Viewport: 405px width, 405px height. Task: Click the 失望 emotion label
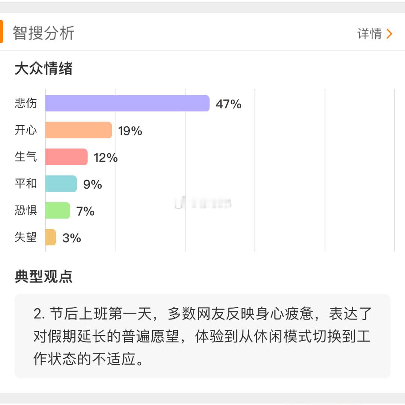click(26, 237)
